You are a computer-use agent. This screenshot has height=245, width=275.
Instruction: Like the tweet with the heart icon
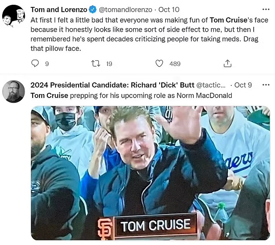[x=159, y=64]
